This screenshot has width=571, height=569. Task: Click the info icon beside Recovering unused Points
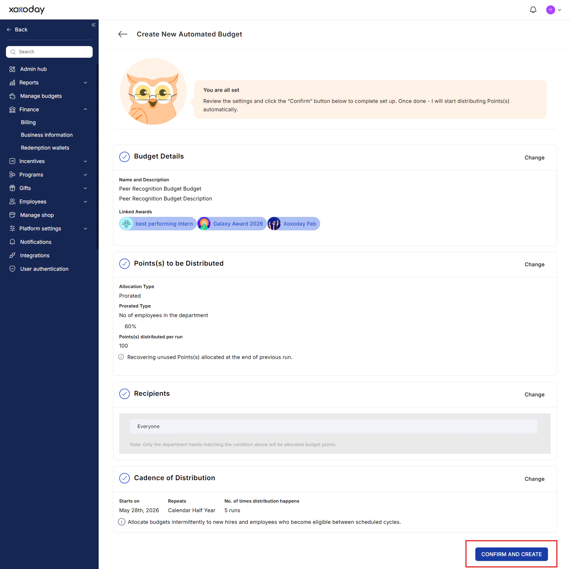click(121, 357)
